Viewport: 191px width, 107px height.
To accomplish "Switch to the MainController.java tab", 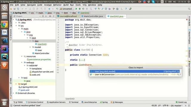I will point(93,16).
